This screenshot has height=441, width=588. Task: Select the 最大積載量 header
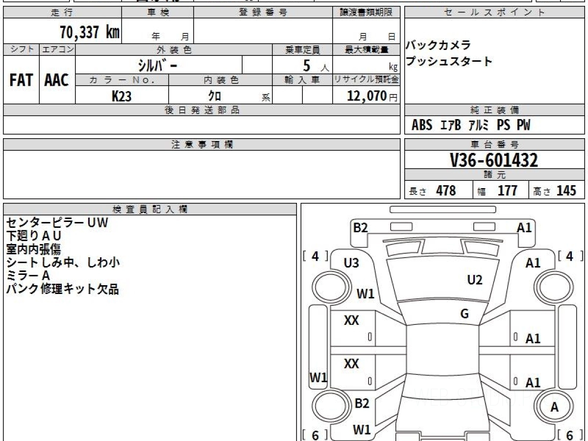coord(367,49)
